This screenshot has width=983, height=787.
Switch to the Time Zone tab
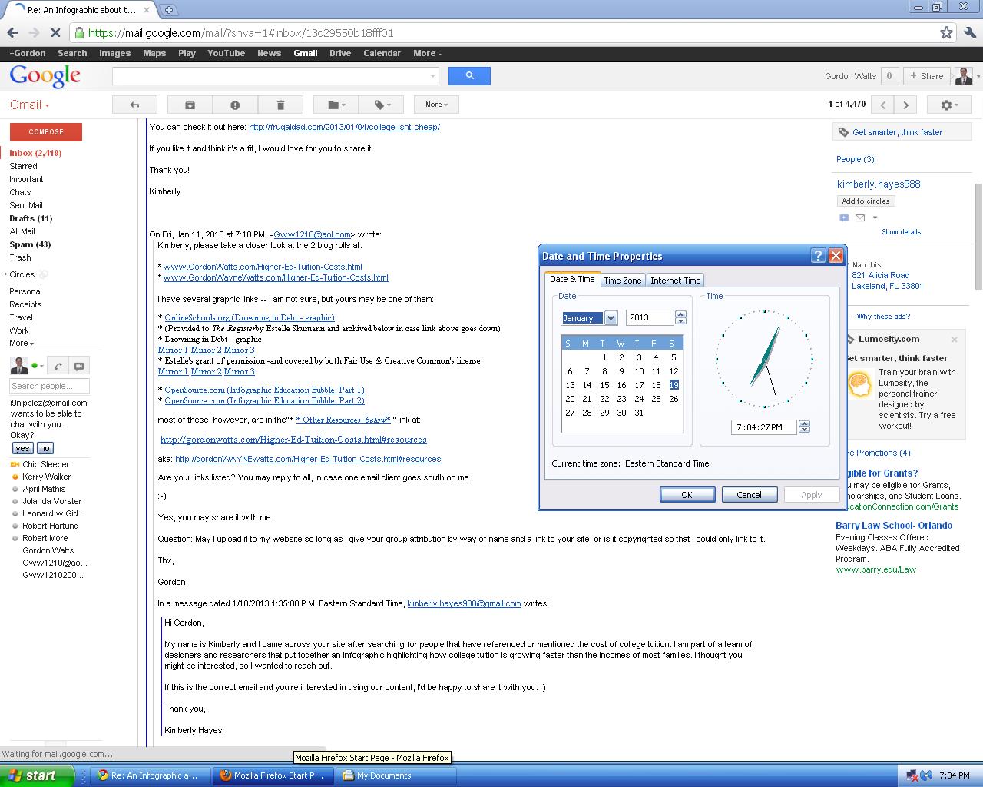click(x=622, y=281)
